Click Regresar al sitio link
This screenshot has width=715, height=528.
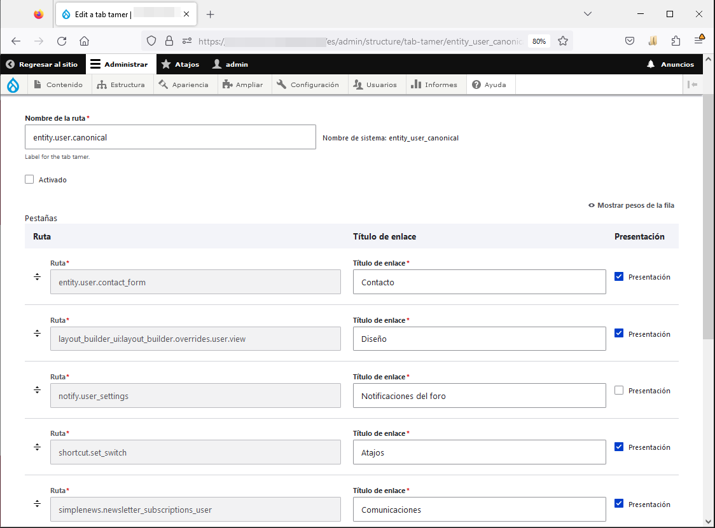(42, 64)
